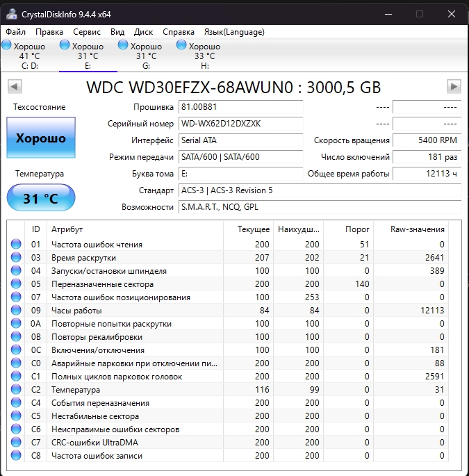The image size is (469, 476).
Task: Click status orb for attribute C5 Нестабильные сектора
Action: [16, 416]
